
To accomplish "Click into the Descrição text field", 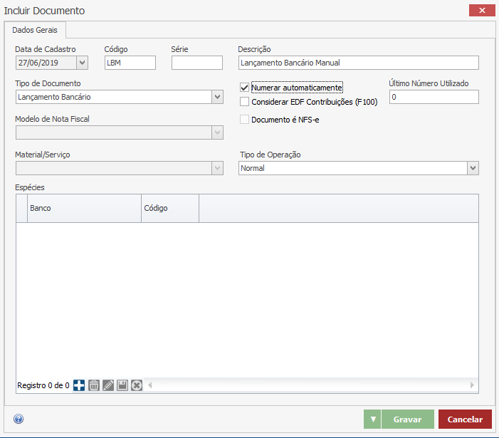I will (359, 63).
